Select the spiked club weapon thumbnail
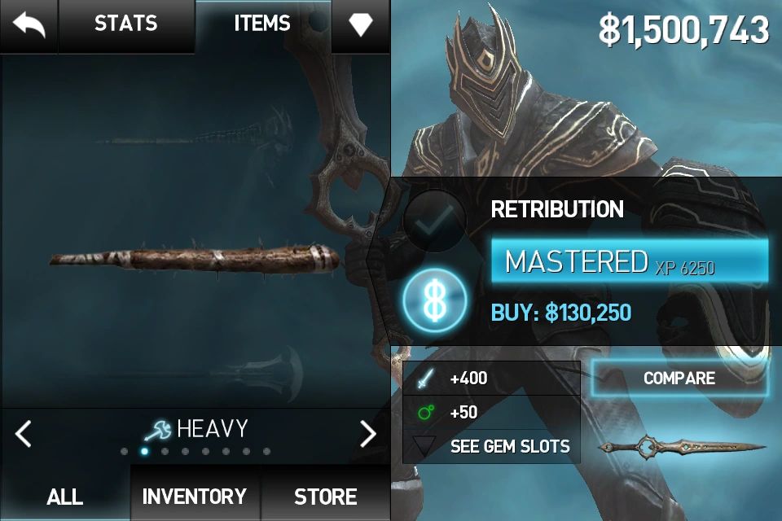 click(x=195, y=259)
